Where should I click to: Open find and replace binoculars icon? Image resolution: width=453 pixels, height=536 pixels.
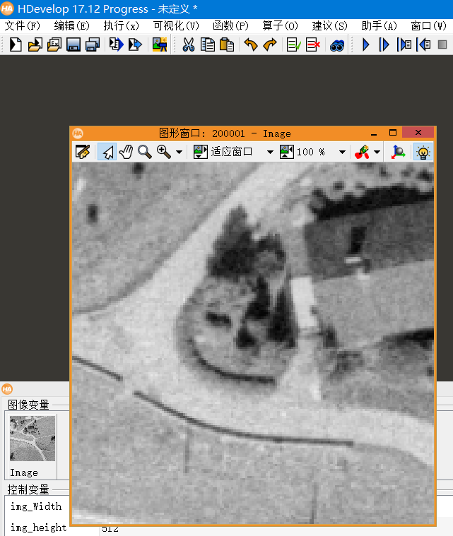point(337,45)
